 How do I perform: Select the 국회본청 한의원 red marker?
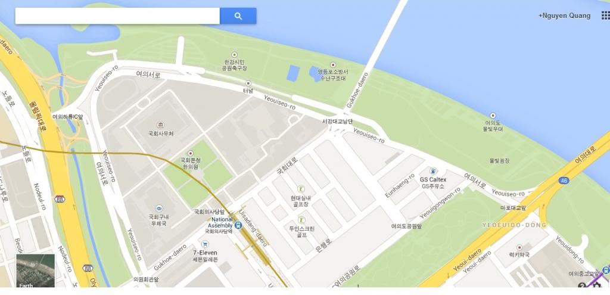tap(190, 153)
